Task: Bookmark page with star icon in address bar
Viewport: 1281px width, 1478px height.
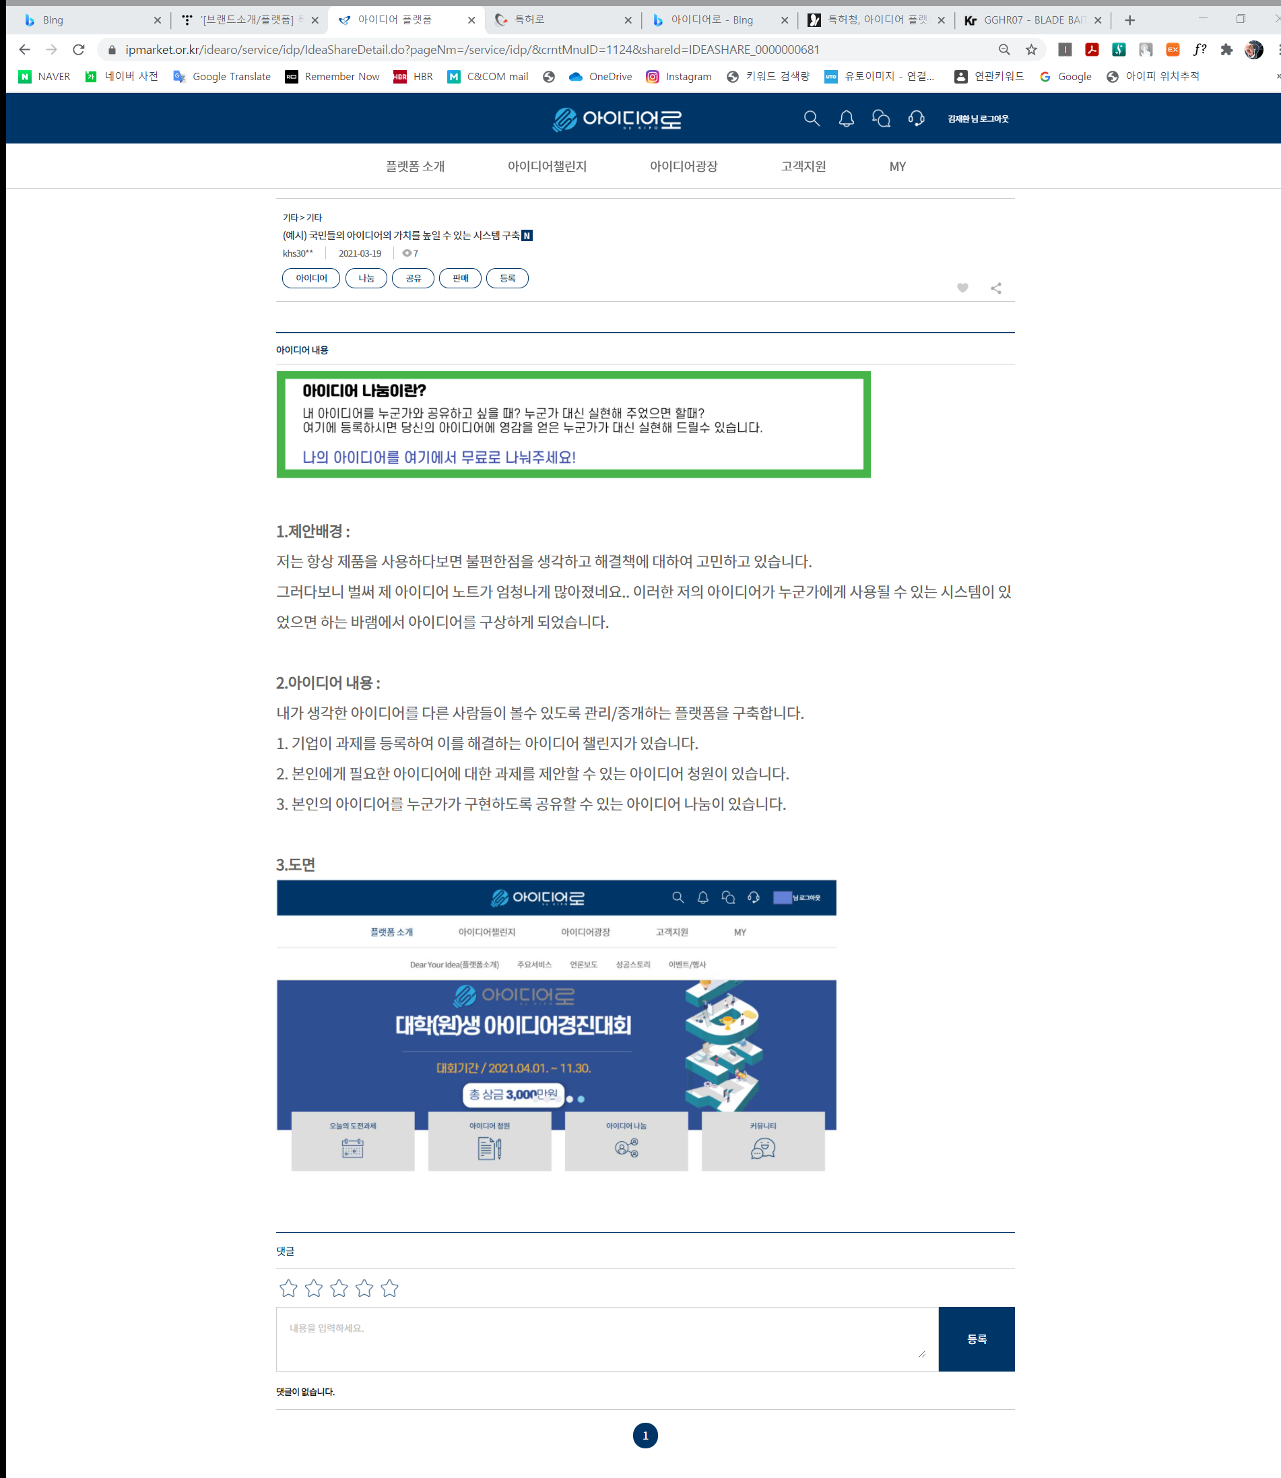Action: pos(1031,49)
